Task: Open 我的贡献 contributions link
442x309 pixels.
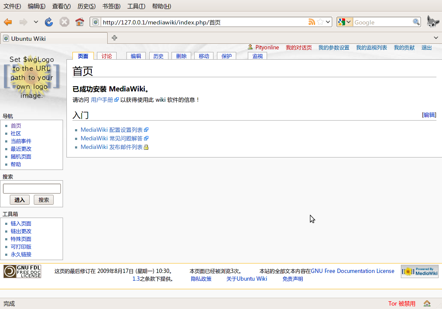Action: coord(404,47)
